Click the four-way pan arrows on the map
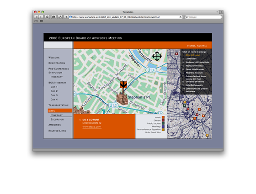 pyautogui.click(x=157, y=56)
